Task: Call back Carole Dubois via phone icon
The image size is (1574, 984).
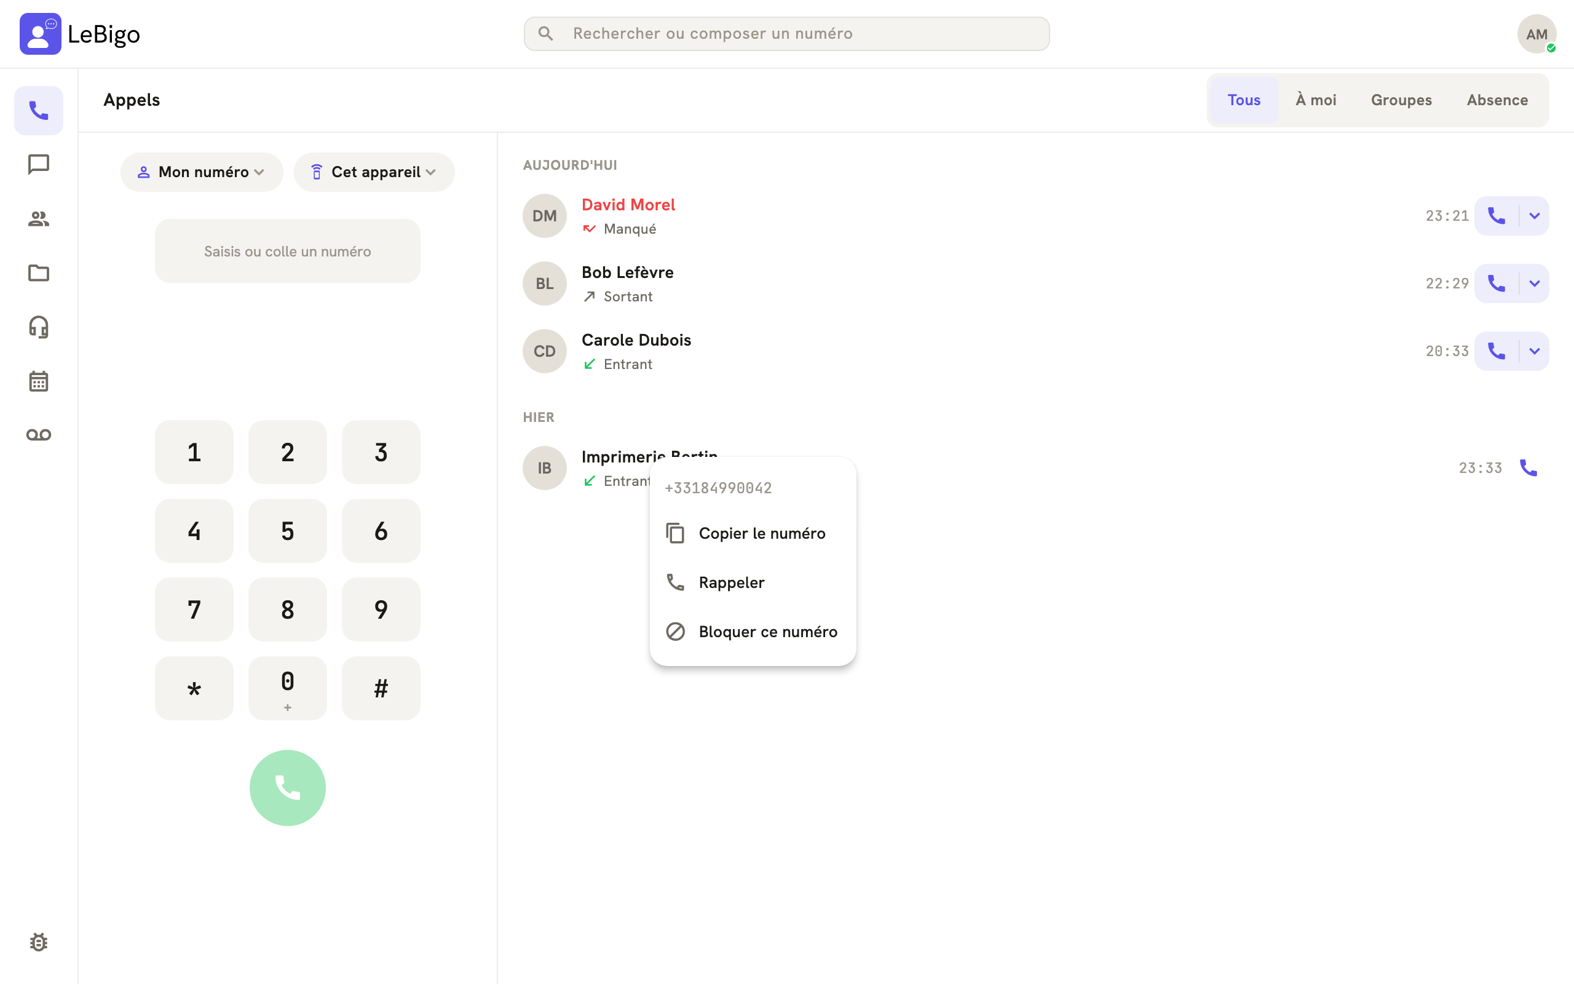Action: pyautogui.click(x=1497, y=351)
